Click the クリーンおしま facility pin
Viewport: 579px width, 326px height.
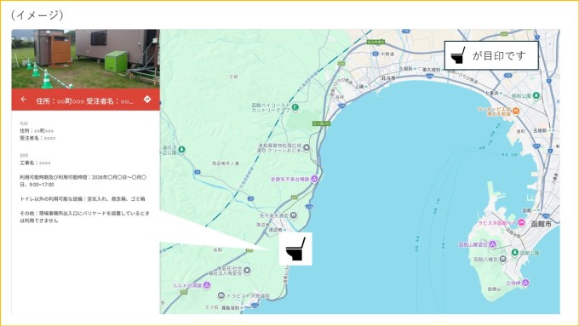point(307,147)
